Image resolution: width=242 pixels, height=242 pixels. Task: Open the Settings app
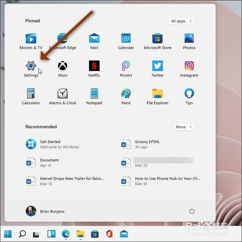[31, 69]
